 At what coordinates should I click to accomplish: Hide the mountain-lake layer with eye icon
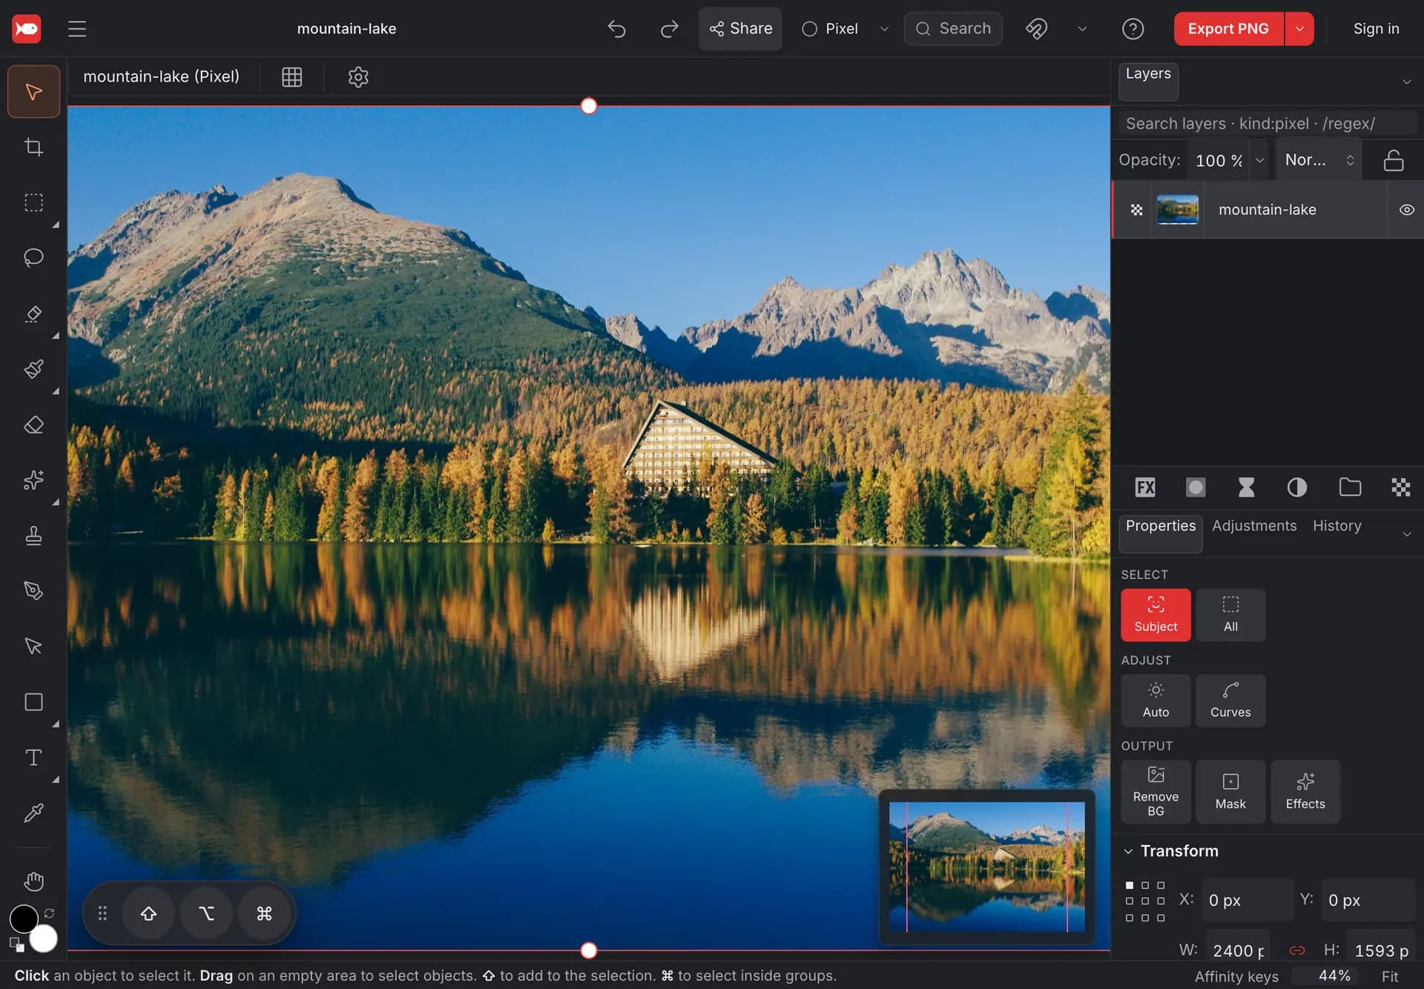(x=1406, y=210)
